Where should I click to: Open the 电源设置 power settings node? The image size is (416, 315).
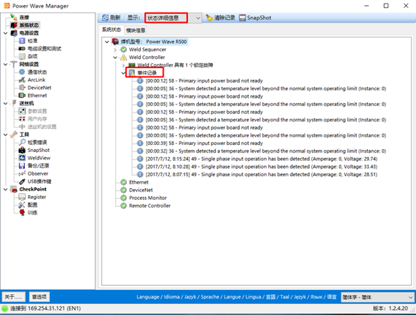click(29, 33)
